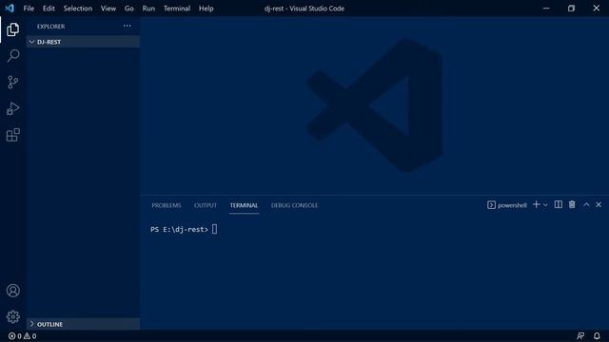The image size is (609, 342).
Task: Restore down the VS Code window
Action: click(571, 9)
